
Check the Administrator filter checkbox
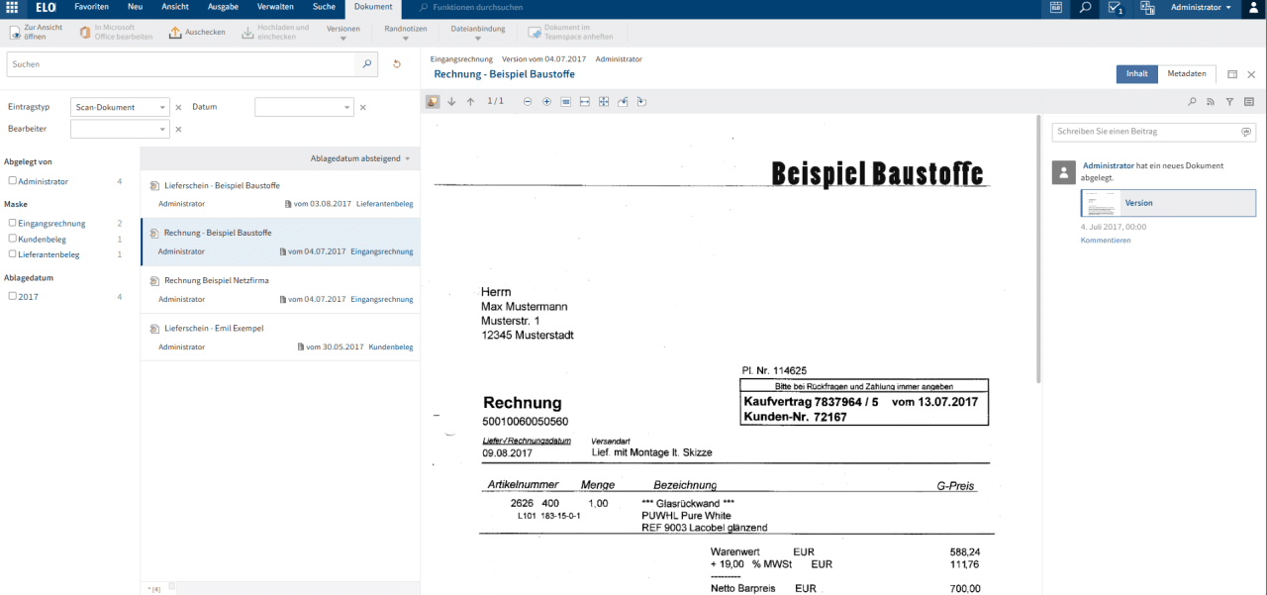point(13,181)
